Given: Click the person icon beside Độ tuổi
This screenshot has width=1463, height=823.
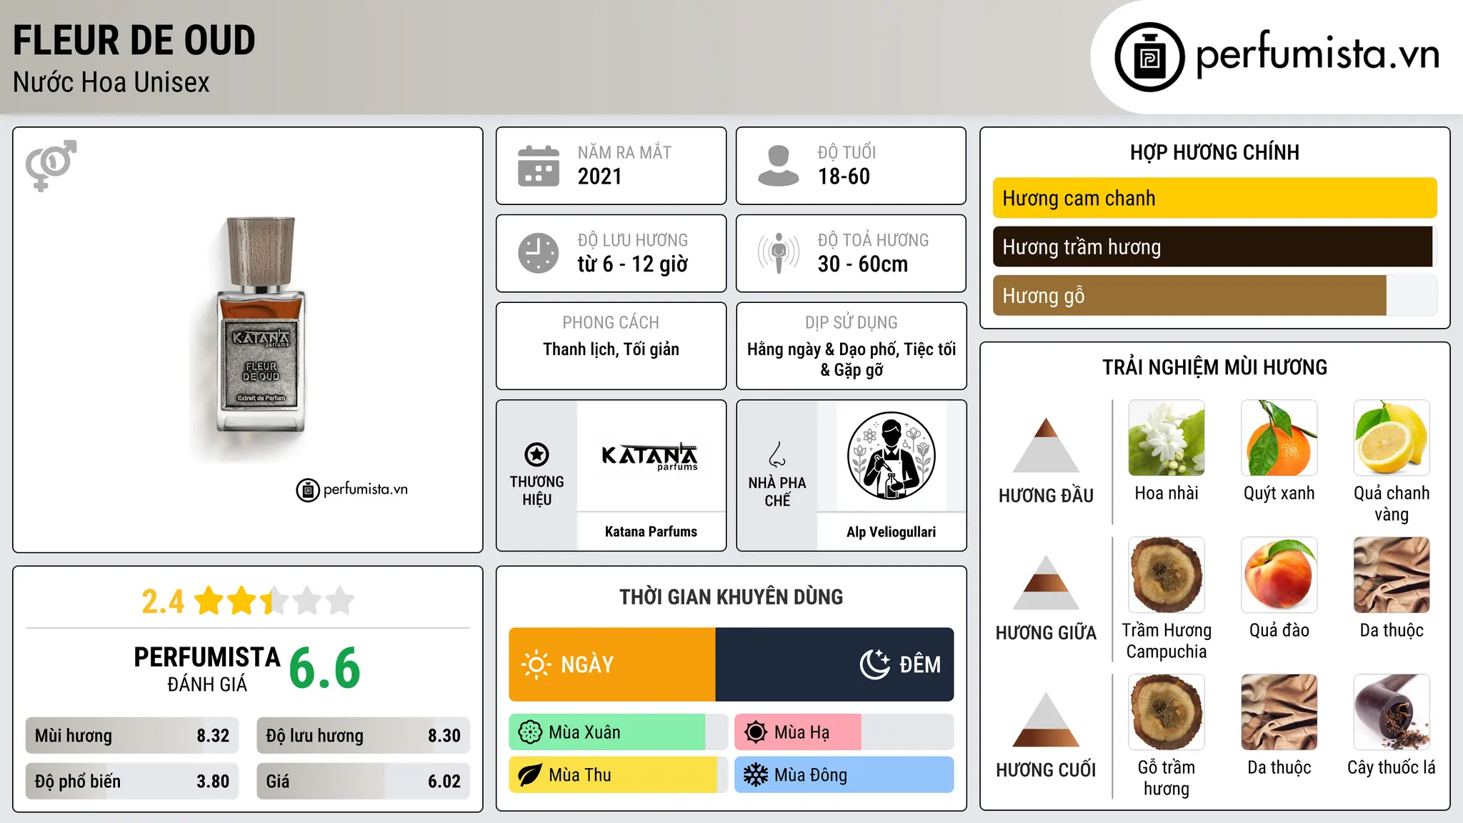Looking at the screenshot, I should [779, 166].
